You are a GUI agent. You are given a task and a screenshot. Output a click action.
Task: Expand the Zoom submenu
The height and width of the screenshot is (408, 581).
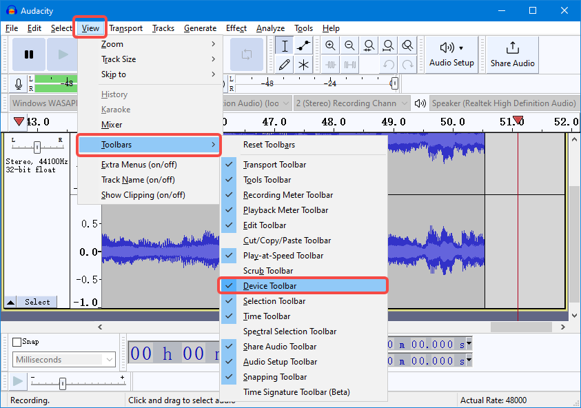150,44
